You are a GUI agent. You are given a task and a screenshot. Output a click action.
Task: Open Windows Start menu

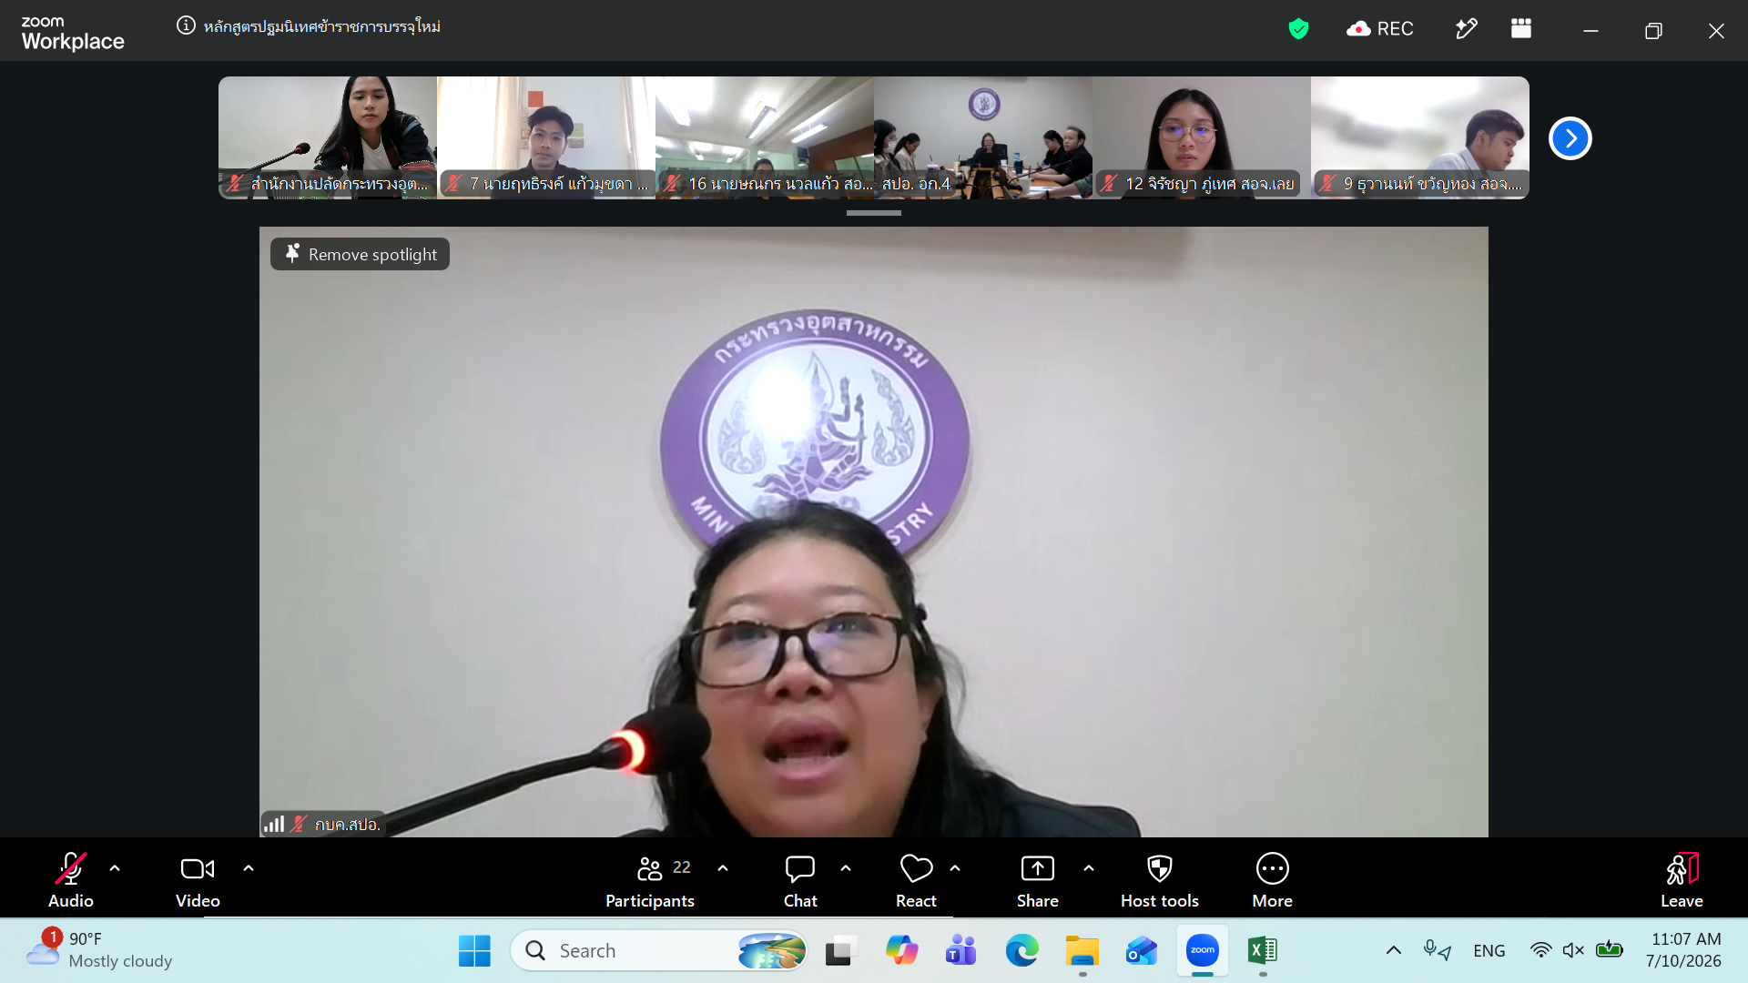tap(474, 951)
